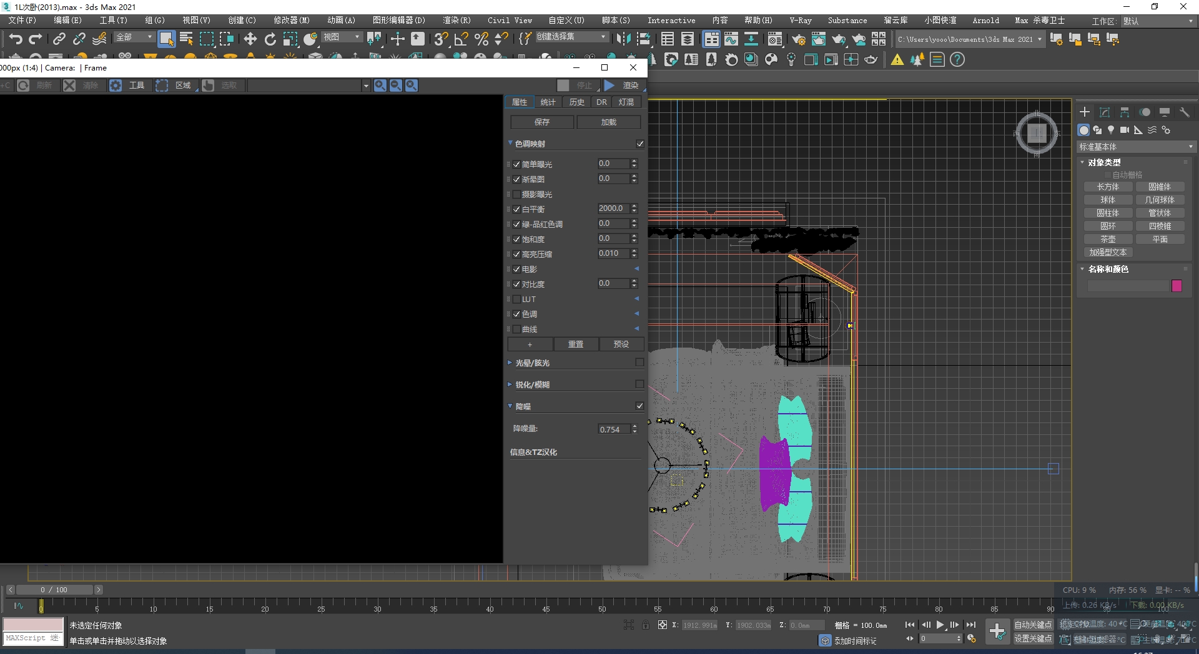Select Cameras category in Create panel
This screenshot has height=654, width=1199.
click(1125, 130)
